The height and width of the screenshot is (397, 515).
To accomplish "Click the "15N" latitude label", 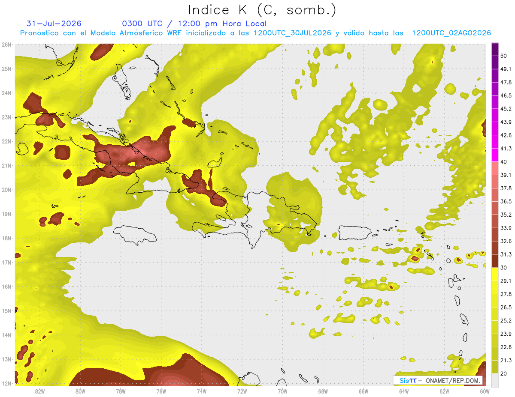I will [6, 310].
